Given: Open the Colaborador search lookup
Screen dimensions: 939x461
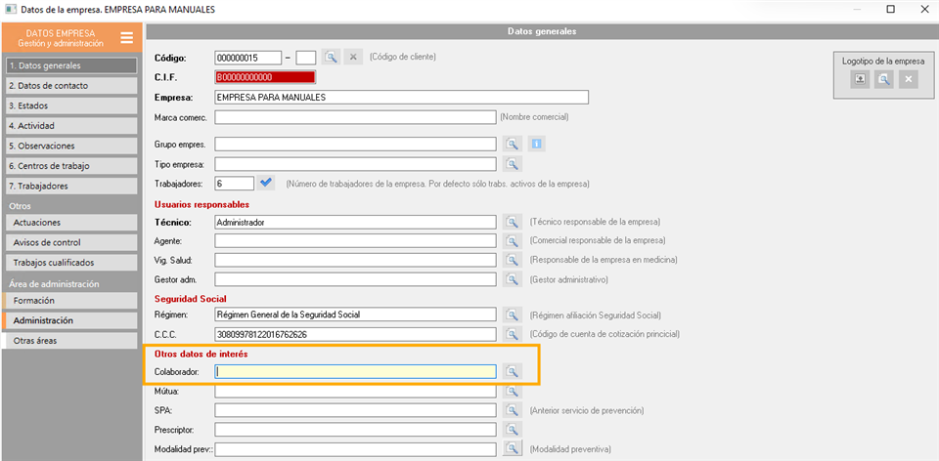Looking at the screenshot, I should point(513,371).
